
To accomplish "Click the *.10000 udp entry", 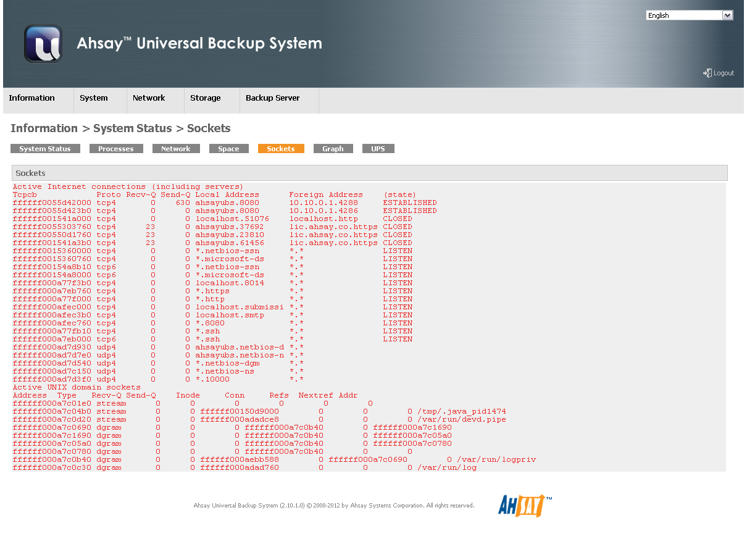I will [212, 379].
